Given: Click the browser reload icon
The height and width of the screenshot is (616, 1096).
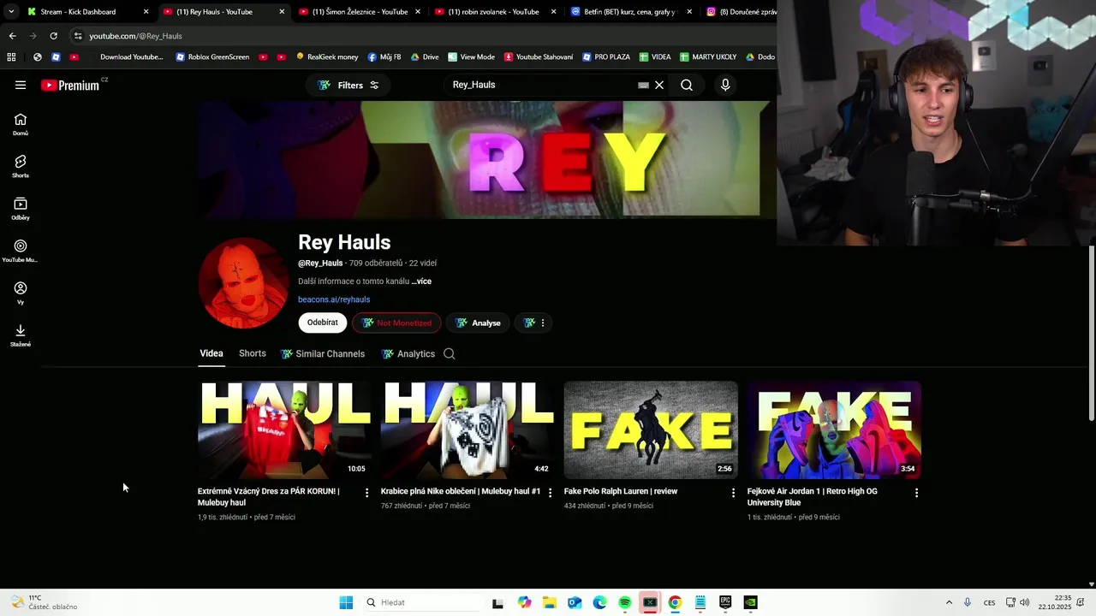Looking at the screenshot, I should tap(53, 36).
